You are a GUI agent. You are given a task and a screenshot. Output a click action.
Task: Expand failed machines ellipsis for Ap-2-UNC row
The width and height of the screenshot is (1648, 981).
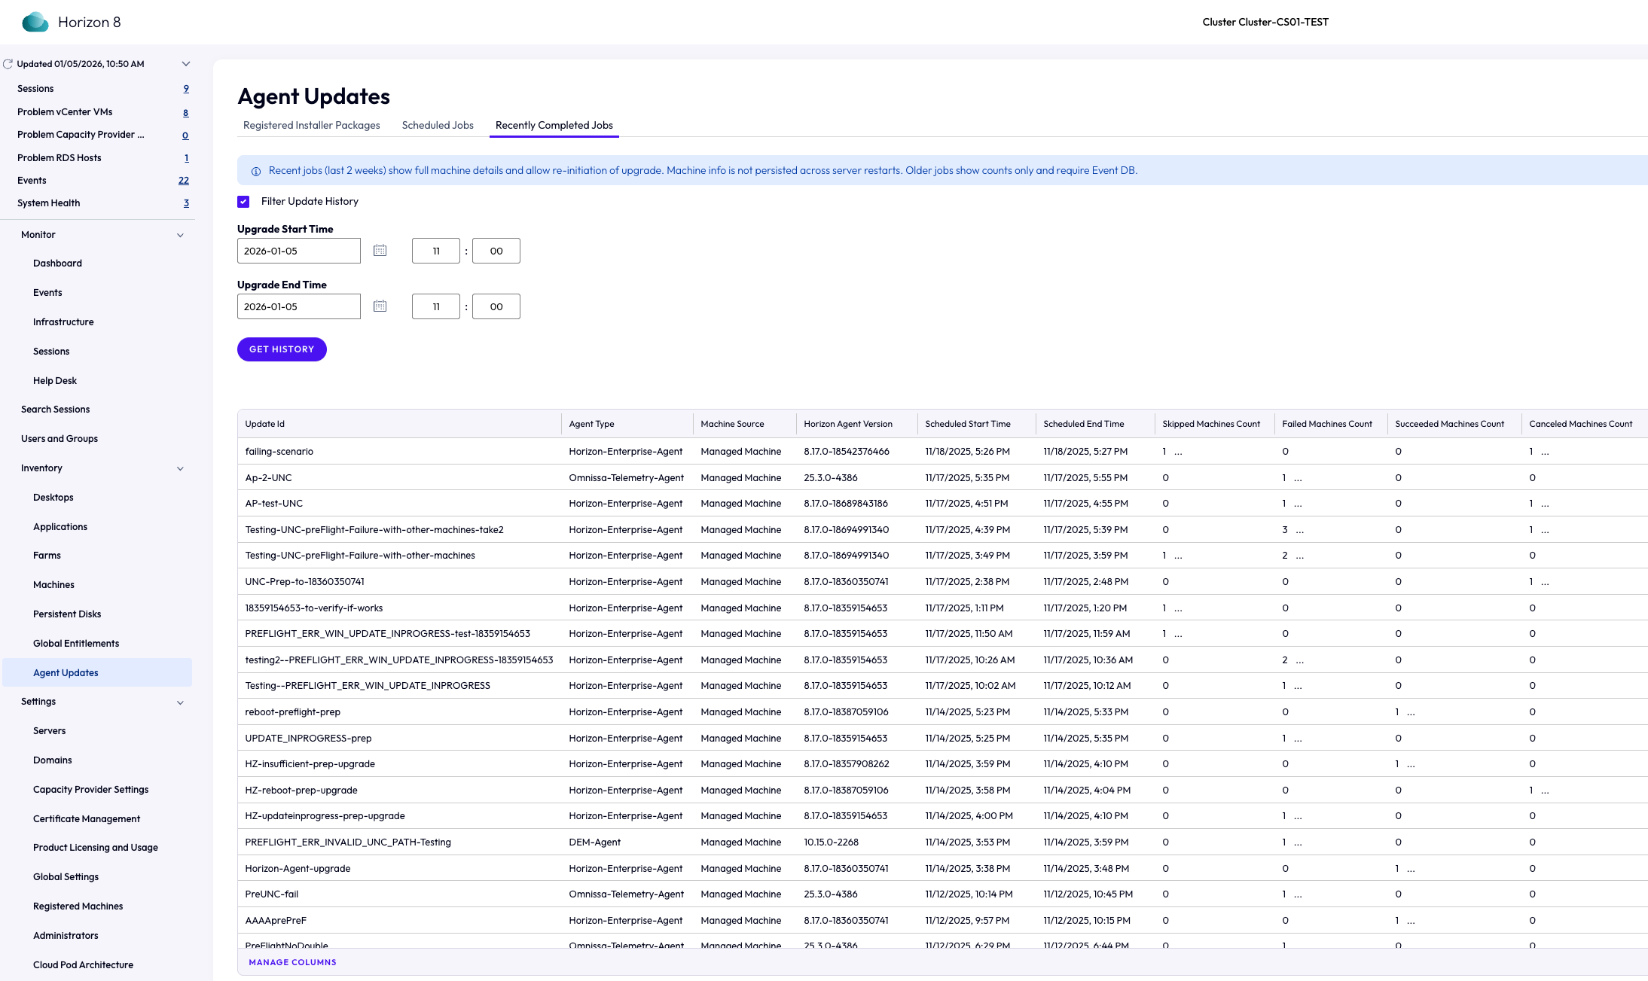1298,479
